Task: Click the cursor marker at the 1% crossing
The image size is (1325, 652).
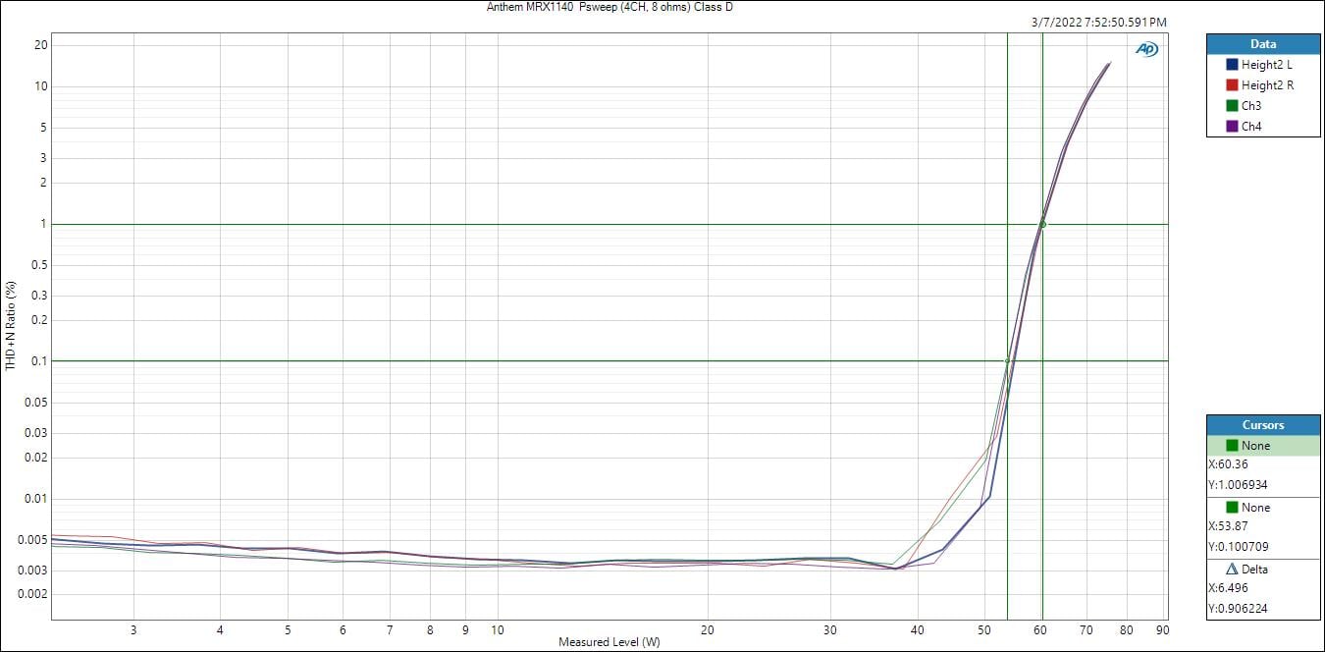Action: coord(1042,224)
